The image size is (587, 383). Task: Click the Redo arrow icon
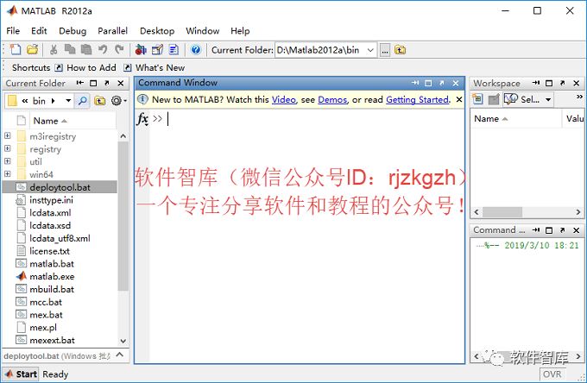(x=119, y=49)
